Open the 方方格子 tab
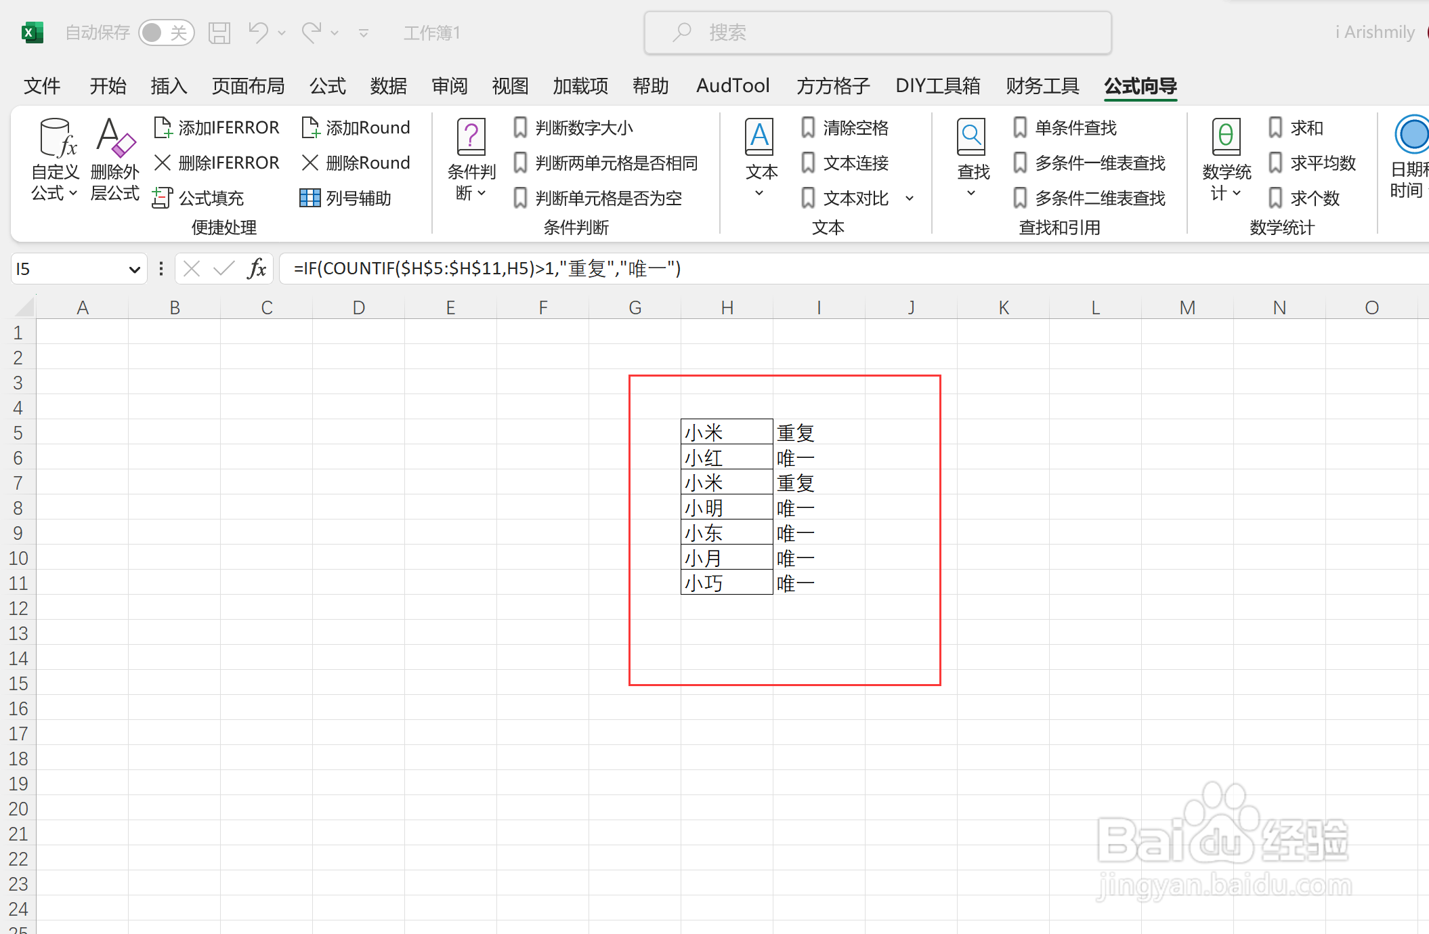Screen dimensions: 1429x934 (x=833, y=86)
